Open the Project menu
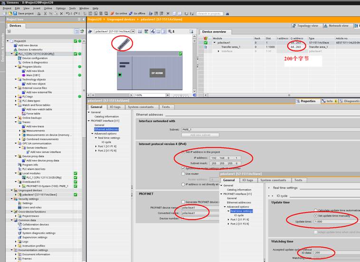Image resolution: width=360 pixels, height=262 pixels. (x=7, y=8)
